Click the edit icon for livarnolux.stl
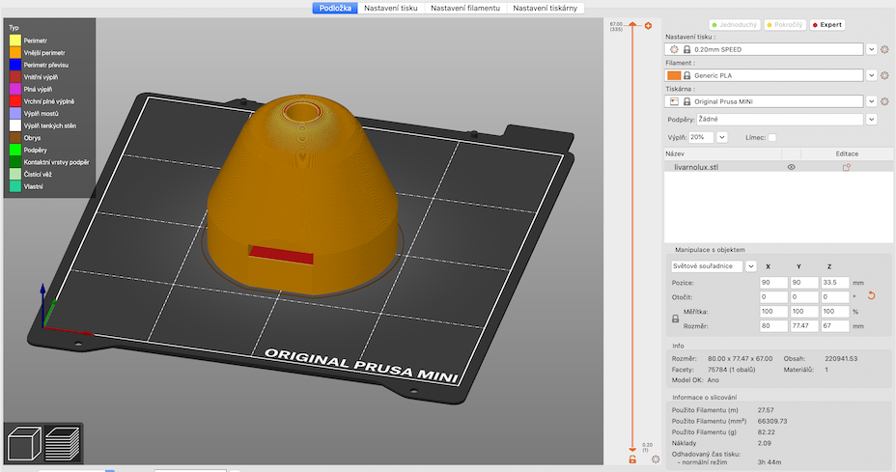 tap(846, 167)
